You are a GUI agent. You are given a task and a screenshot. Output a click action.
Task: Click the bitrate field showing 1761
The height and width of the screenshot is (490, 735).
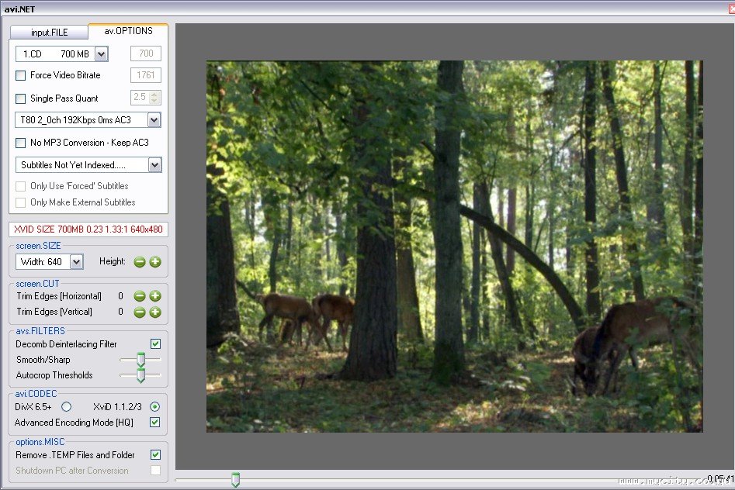(x=146, y=75)
